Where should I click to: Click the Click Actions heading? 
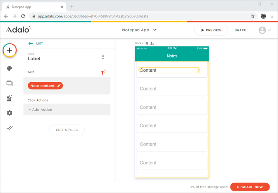point(38,100)
